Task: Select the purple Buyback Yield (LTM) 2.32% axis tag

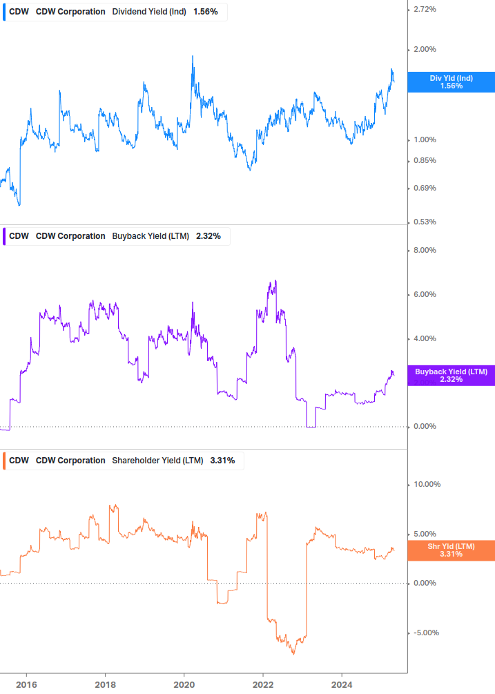Action: click(452, 376)
